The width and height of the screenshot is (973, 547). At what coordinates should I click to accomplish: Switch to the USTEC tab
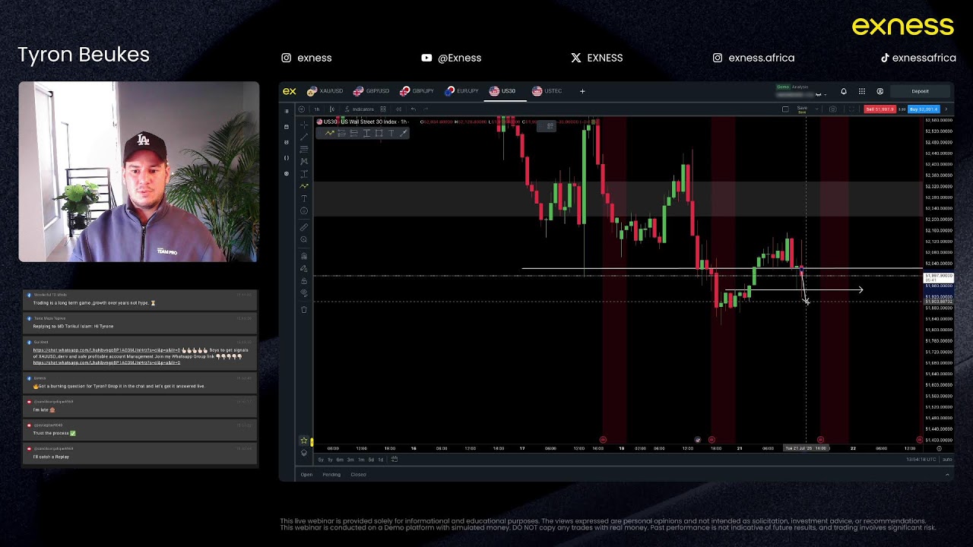[547, 91]
